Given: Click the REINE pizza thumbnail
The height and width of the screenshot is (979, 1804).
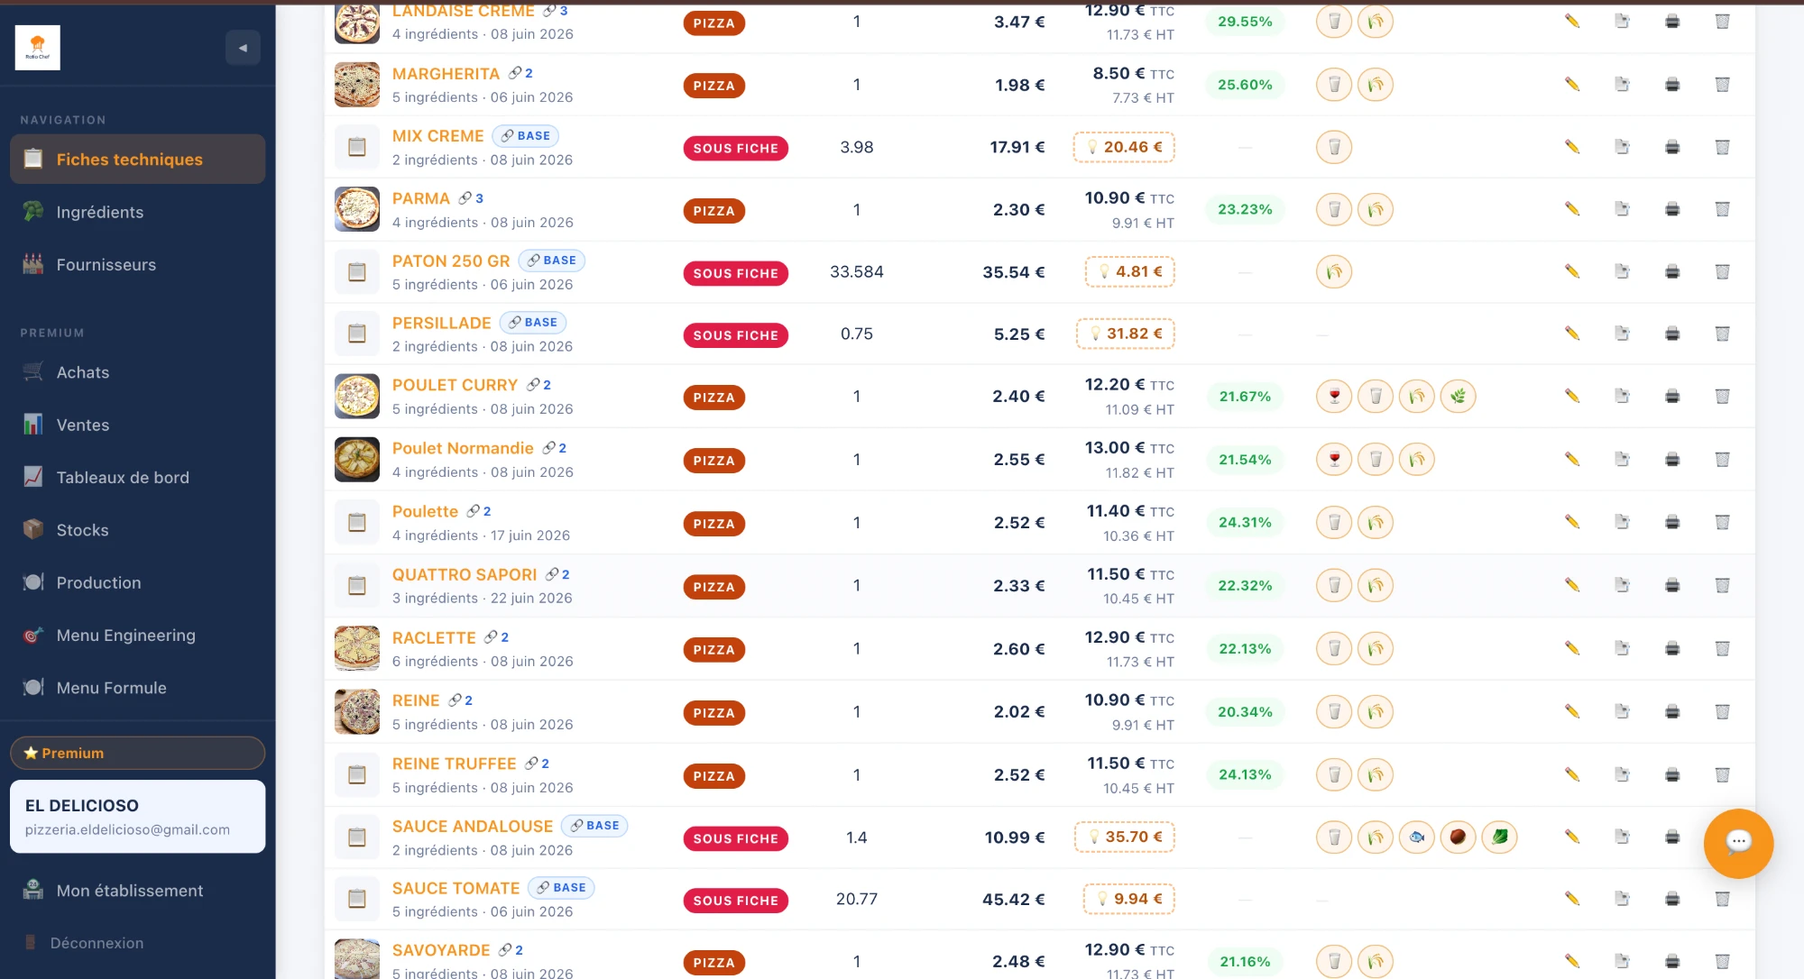Looking at the screenshot, I should click(357, 711).
